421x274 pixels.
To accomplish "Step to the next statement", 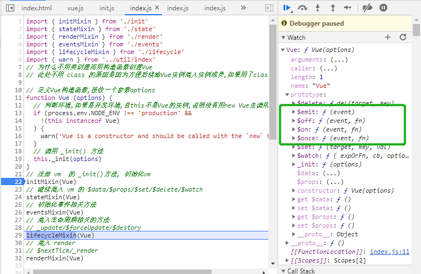I will [x=347, y=8].
